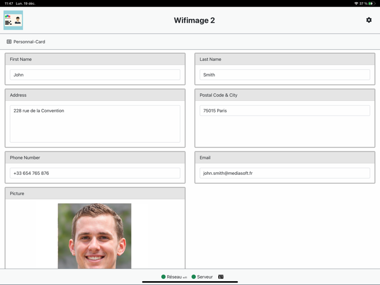Open settings with the gear icon
Screen dimensions: 380x285
point(369,20)
